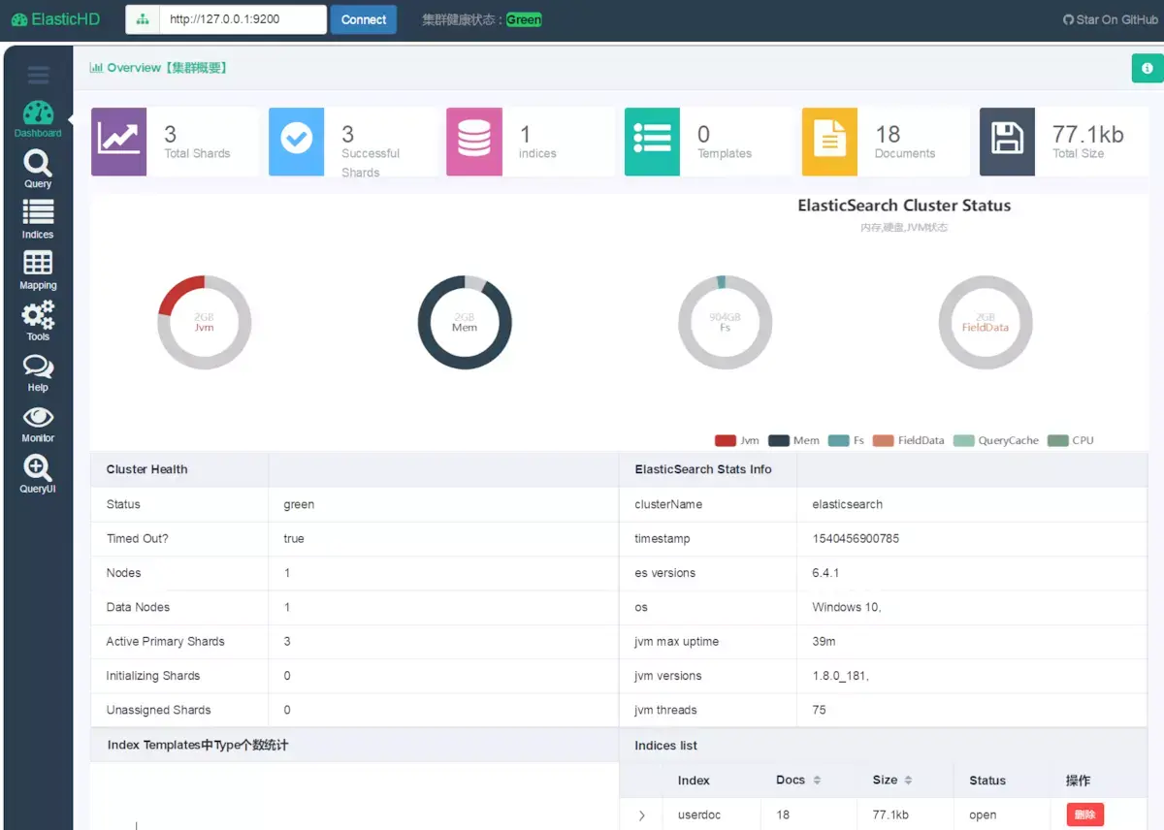Viewport: 1164px width, 830px height.
Task: Sort the indices list by Docs column
Action: click(x=799, y=781)
